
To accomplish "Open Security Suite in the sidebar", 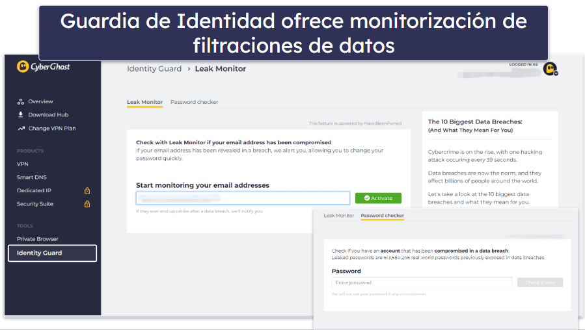I will click(35, 204).
